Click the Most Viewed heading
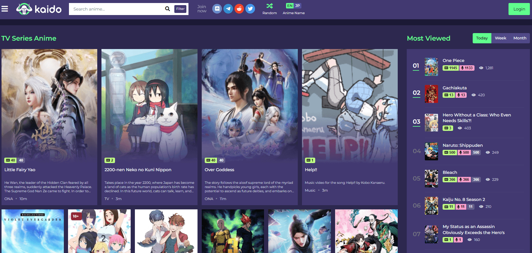The image size is (532, 253). coord(428,38)
